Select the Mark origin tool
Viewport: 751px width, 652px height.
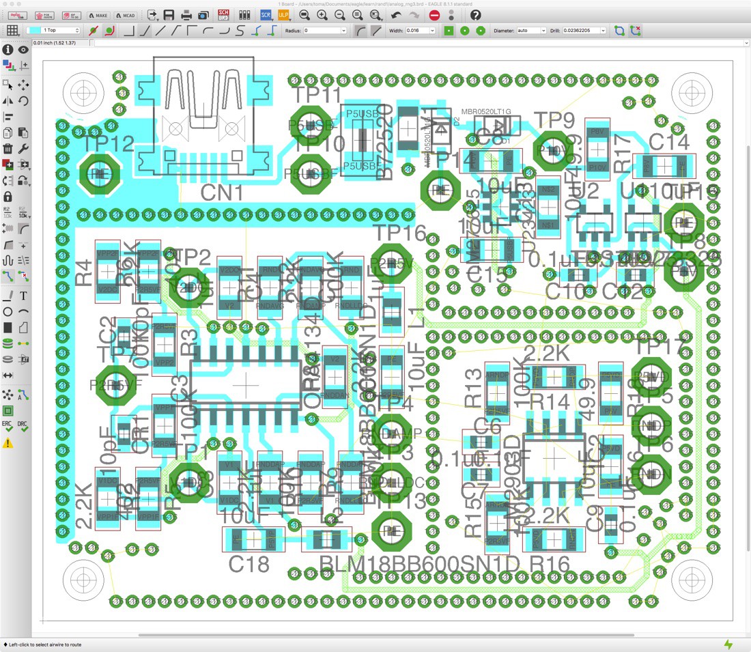[x=23, y=65]
